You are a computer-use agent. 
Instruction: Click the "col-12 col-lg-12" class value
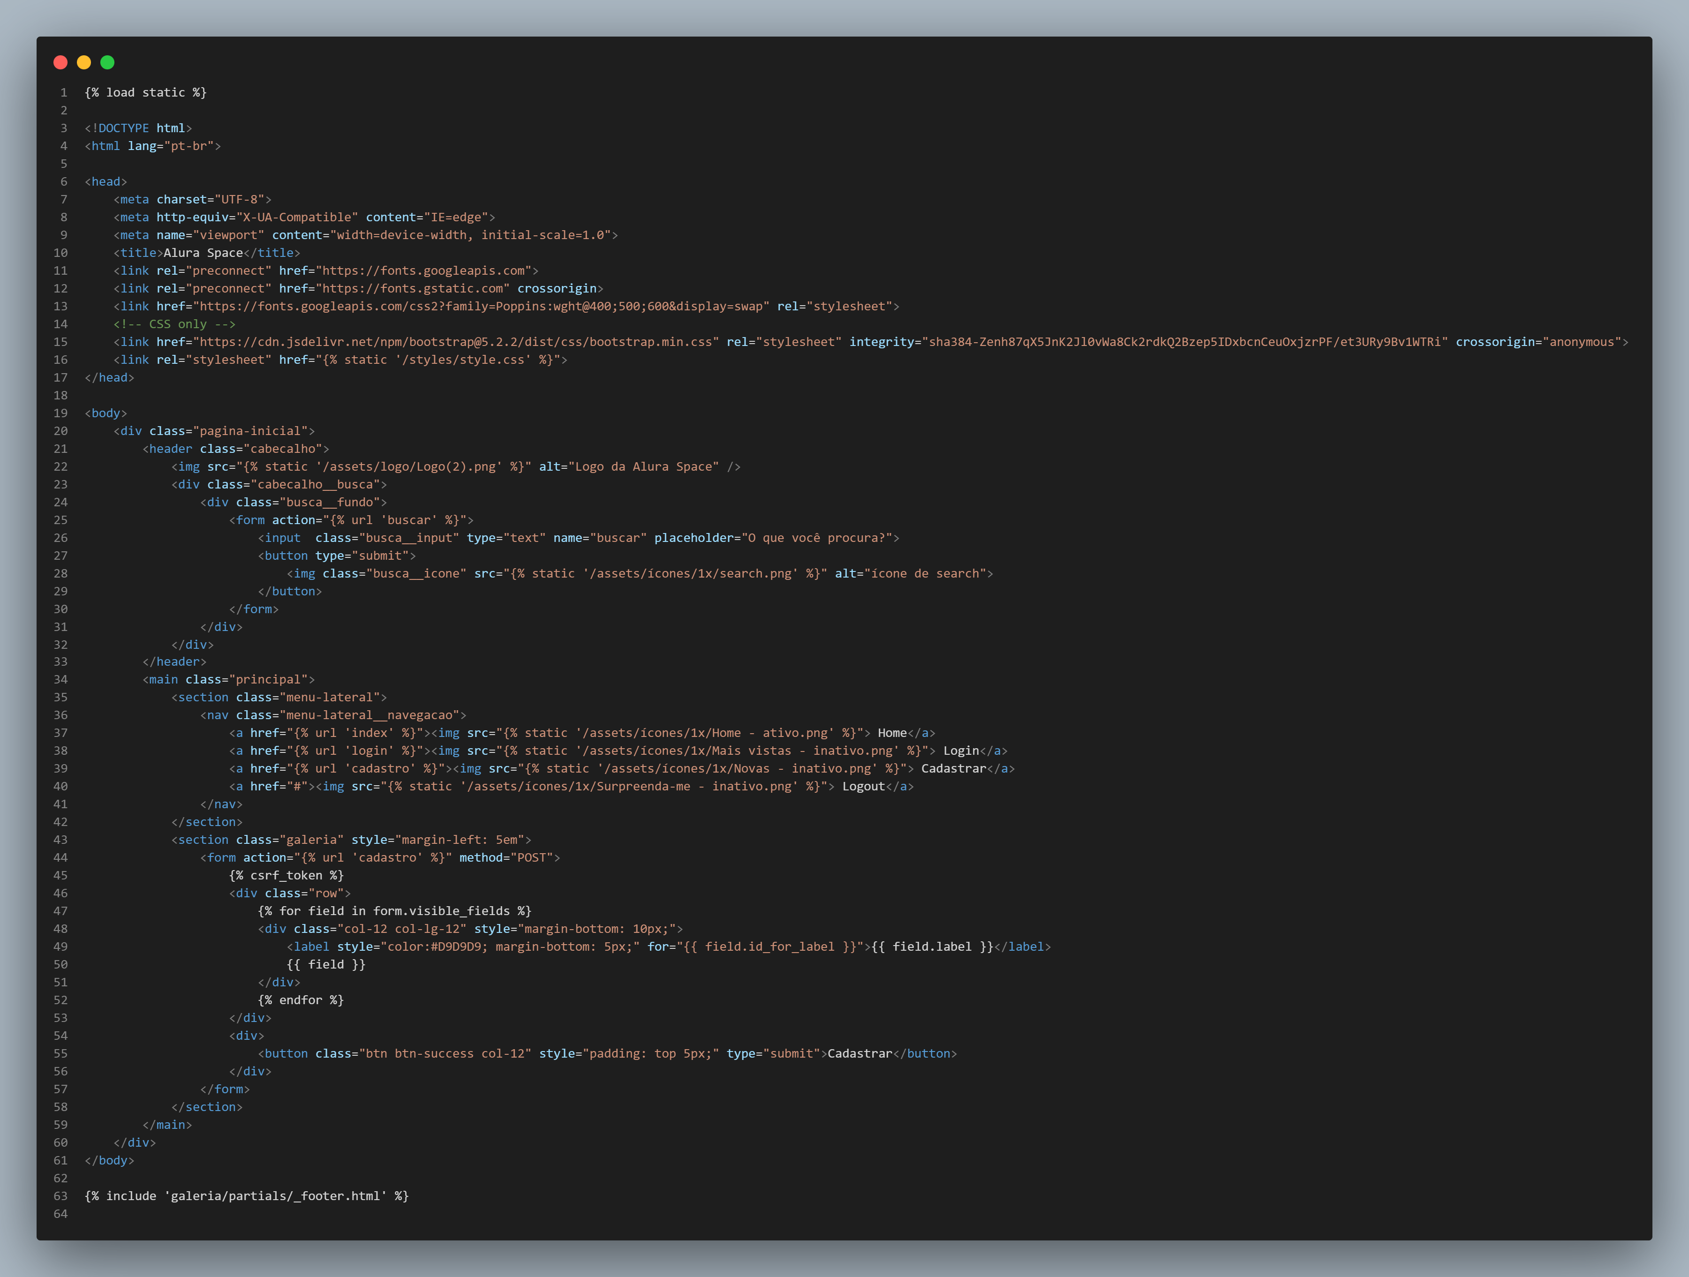[402, 928]
